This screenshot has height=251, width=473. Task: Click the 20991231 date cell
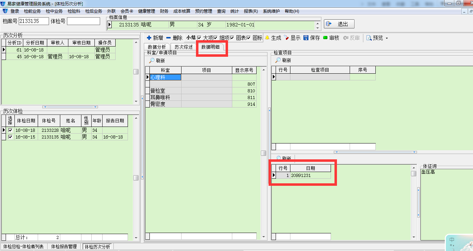tap(311, 175)
